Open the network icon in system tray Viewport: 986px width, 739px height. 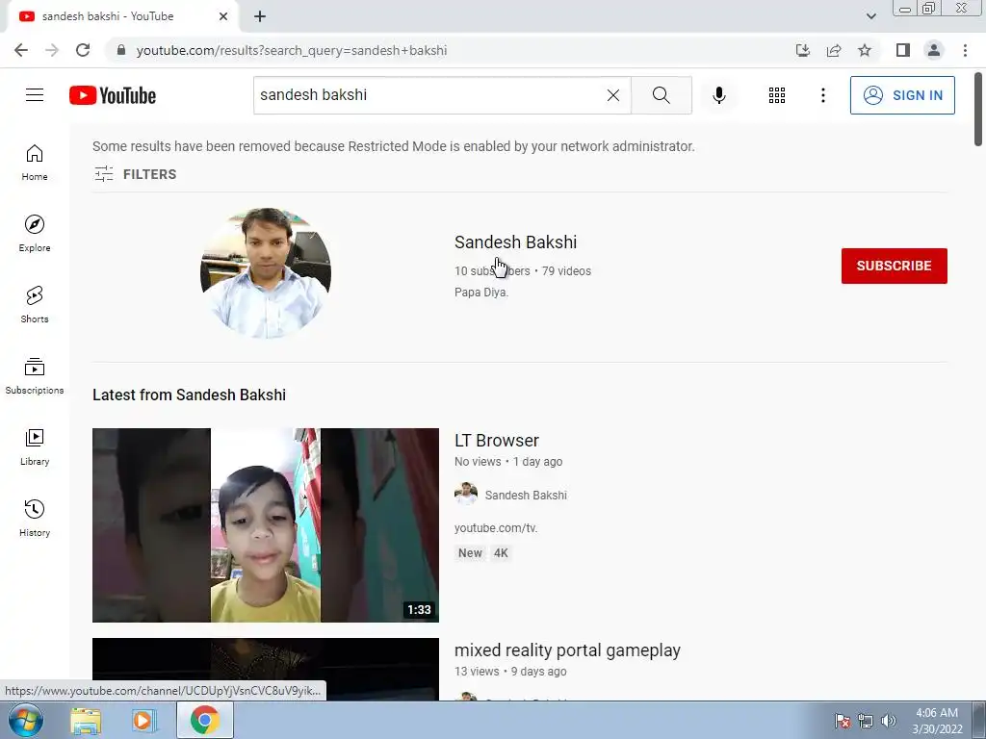pos(866,721)
